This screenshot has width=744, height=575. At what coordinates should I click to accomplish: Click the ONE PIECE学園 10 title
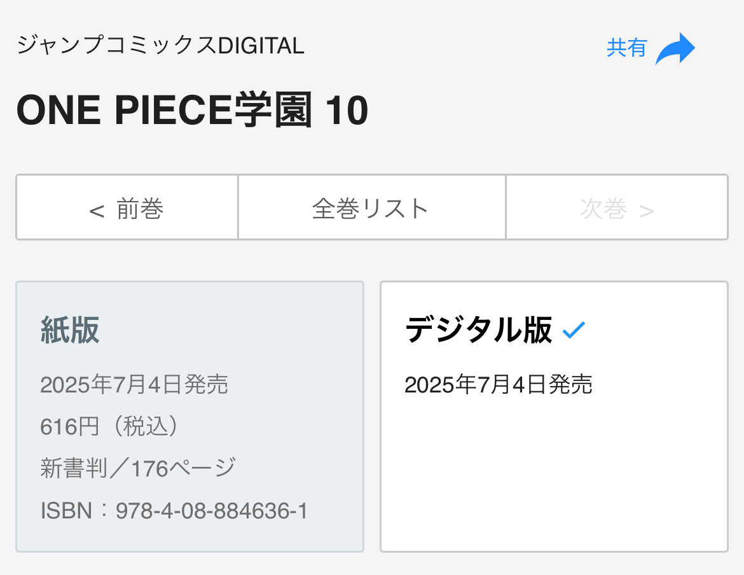(192, 111)
